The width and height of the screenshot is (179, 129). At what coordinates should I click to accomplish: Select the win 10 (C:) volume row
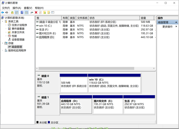click(95, 26)
